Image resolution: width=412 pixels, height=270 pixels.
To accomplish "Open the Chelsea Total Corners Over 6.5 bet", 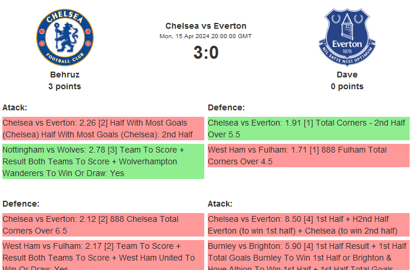I will 103,225.
